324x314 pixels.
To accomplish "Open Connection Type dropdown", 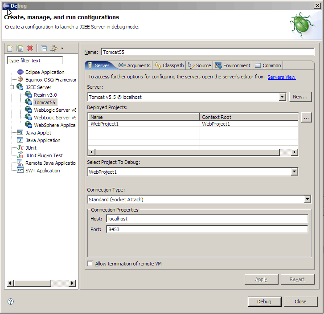I will [307, 199].
